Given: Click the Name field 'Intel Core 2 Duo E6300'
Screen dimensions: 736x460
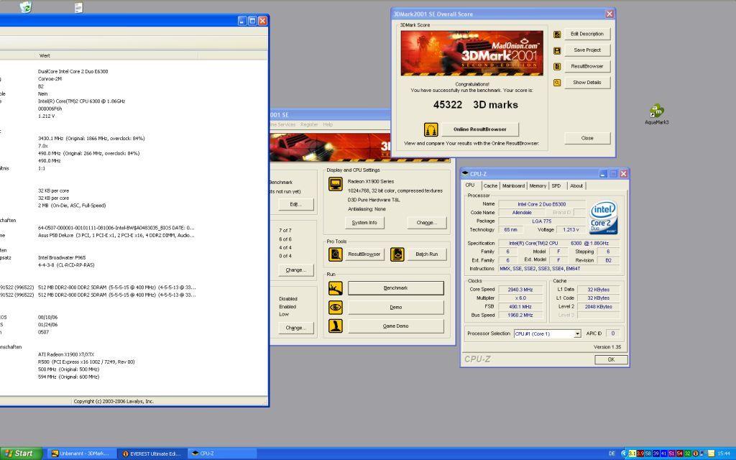Looking at the screenshot, I should coord(542,204).
